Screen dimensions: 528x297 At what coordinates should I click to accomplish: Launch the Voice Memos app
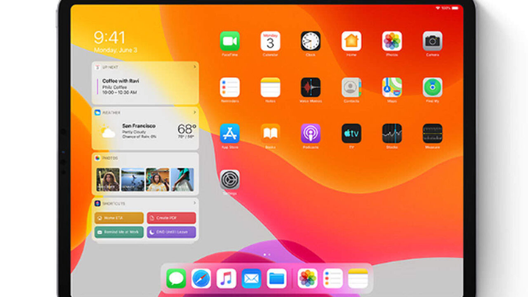pyautogui.click(x=310, y=87)
